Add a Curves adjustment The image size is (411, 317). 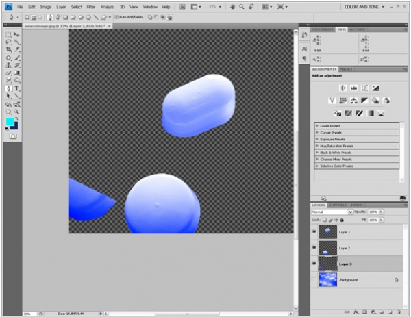pyautogui.click(x=364, y=88)
